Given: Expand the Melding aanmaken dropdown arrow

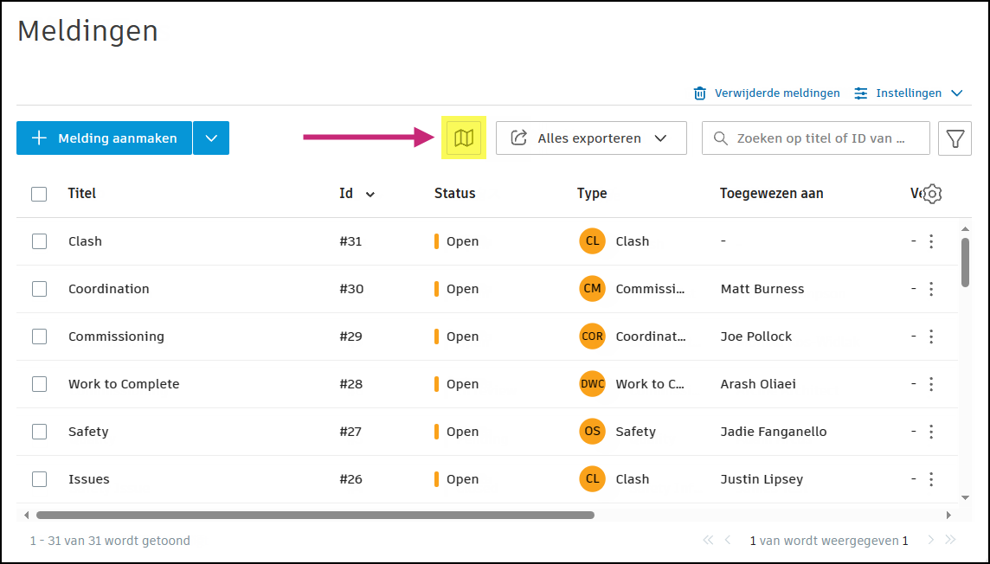Looking at the screenshot, I should 211,138.
